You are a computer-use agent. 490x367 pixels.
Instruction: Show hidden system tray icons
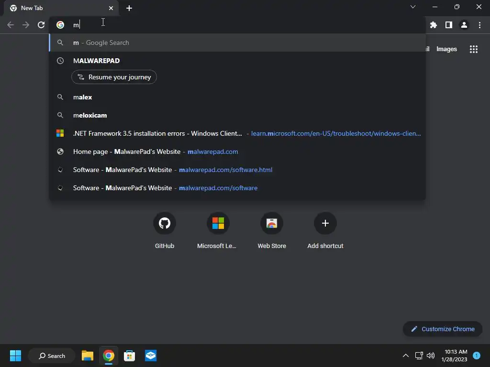pos(406,356)
